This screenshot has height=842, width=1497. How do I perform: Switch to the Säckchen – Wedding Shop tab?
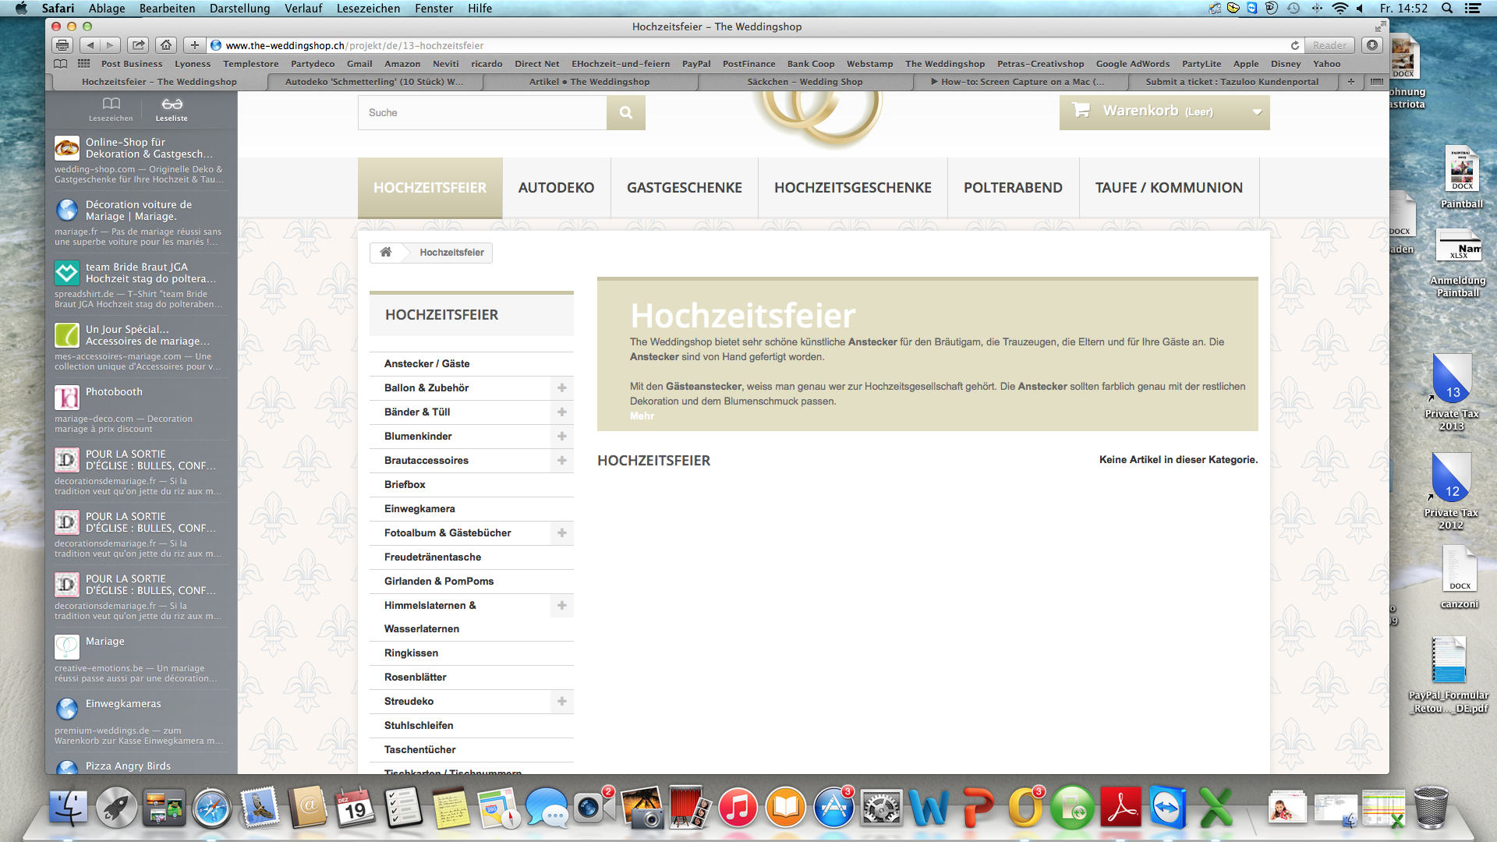coord(805,81)
